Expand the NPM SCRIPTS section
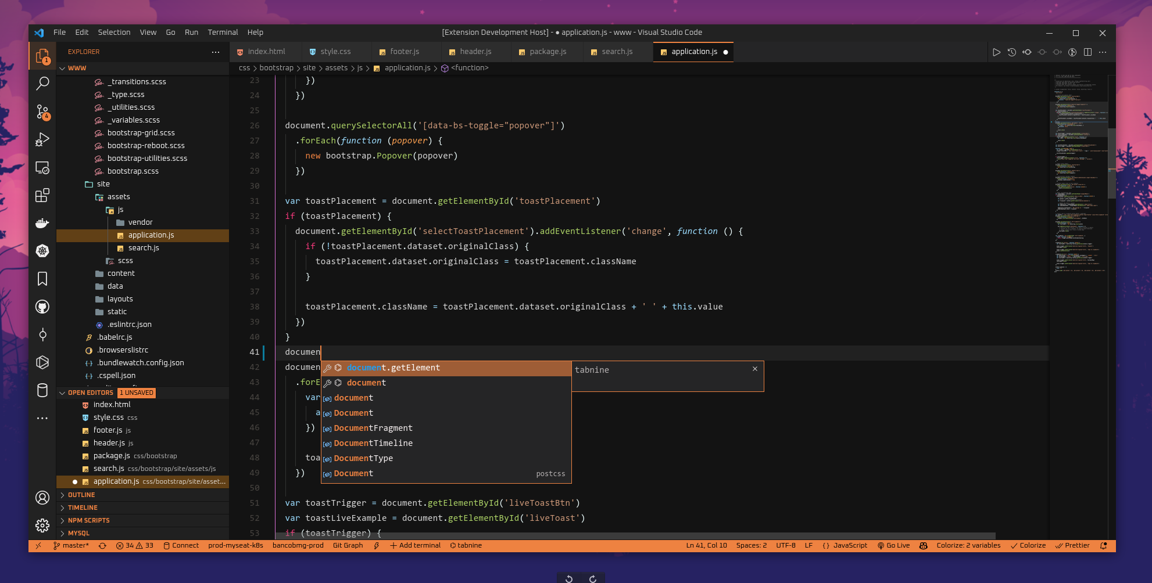The height and width of the screenshot is (583, 1152). click(x=88, y=521)
